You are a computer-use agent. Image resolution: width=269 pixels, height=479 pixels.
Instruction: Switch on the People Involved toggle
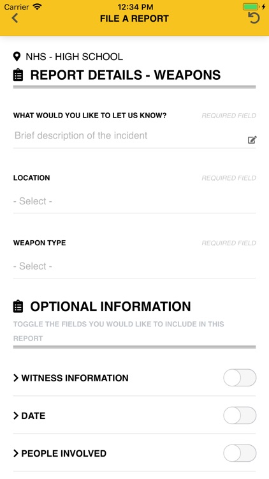240,453
